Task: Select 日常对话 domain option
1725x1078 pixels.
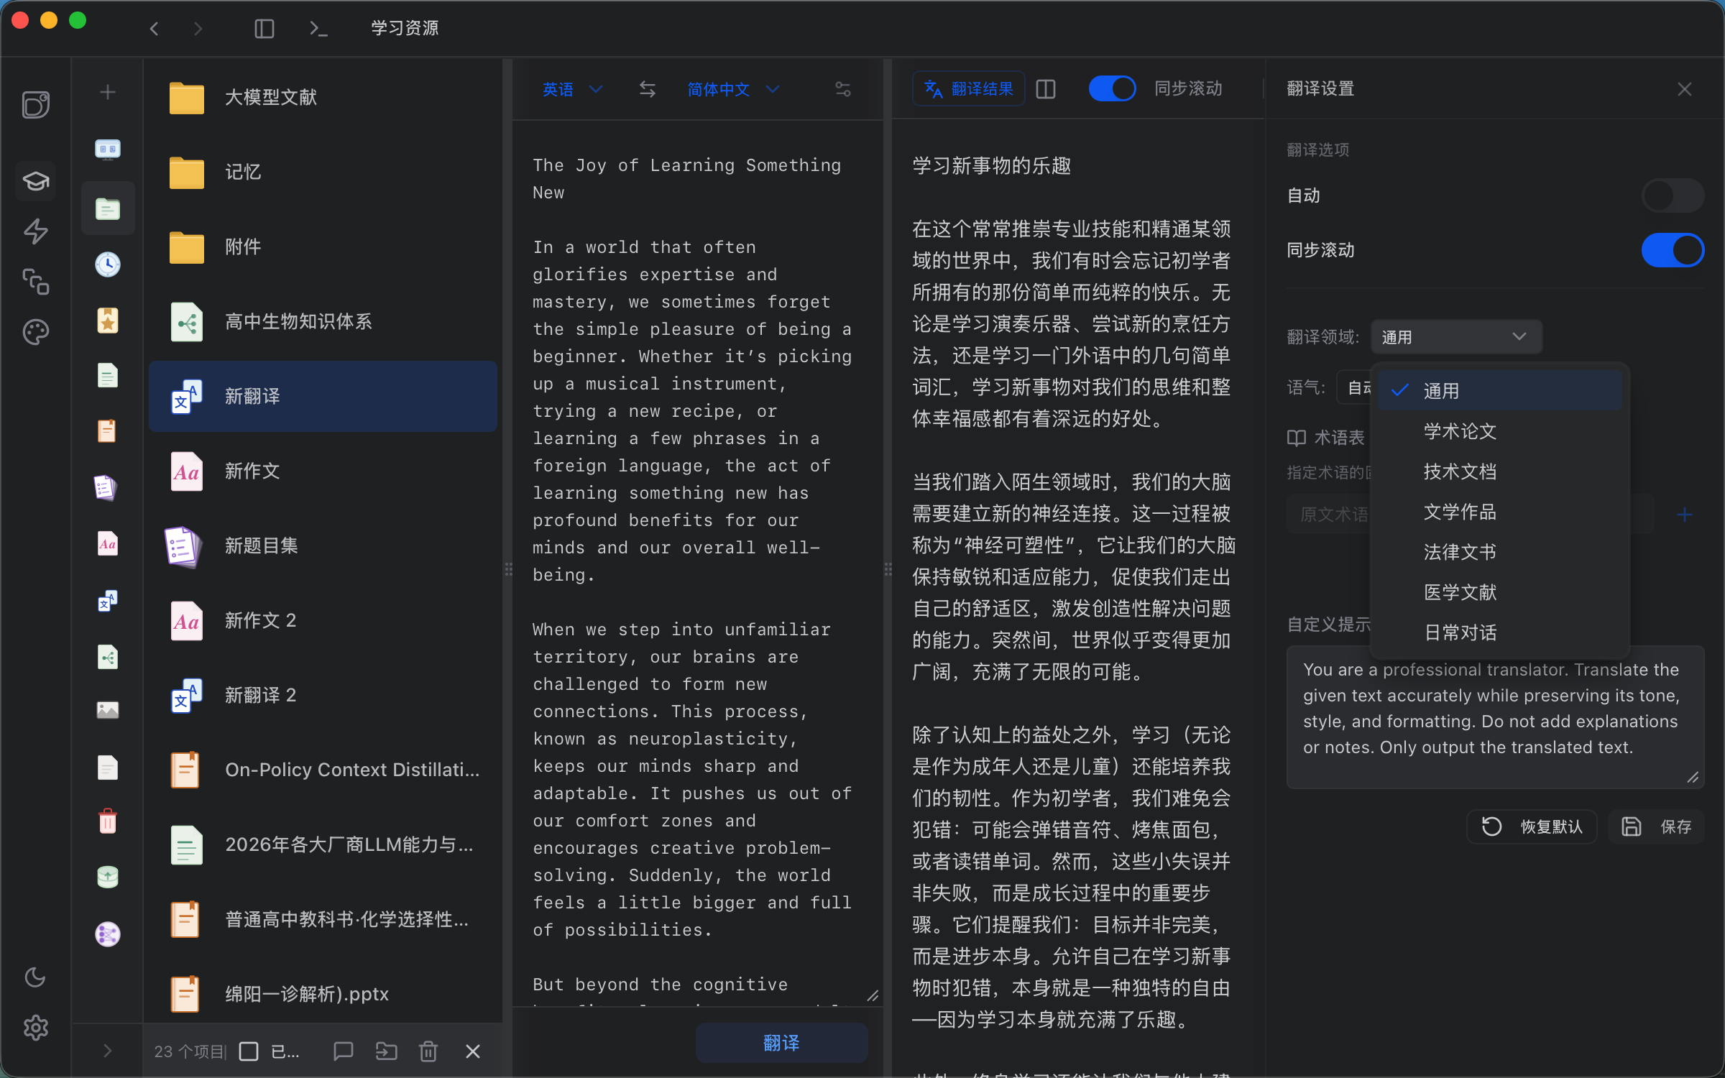Action: click(1500, 632)
